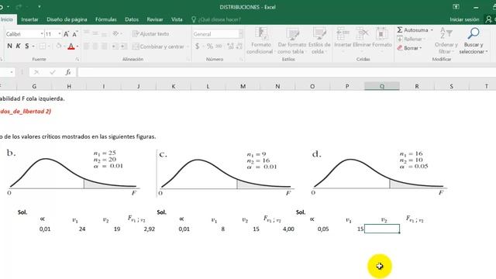Select column Q header
The image size is (496, 279).
click(382, 86)
